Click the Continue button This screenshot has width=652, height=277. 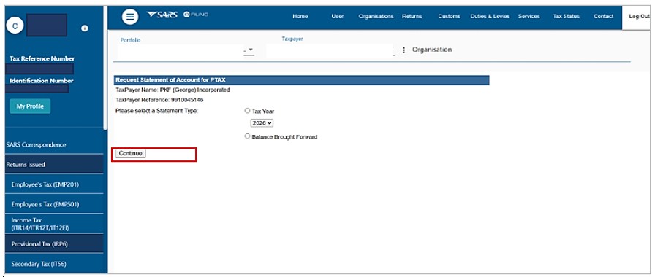pyautogui.click(x=130, y=153)
